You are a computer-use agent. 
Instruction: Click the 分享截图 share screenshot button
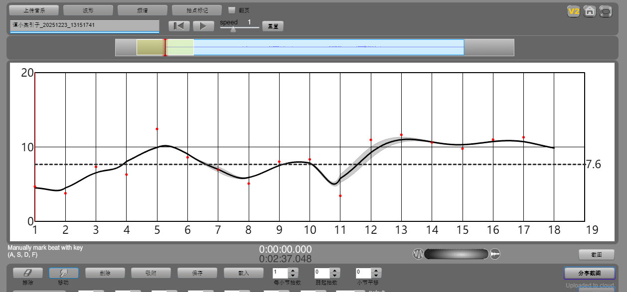pos(590,273)
